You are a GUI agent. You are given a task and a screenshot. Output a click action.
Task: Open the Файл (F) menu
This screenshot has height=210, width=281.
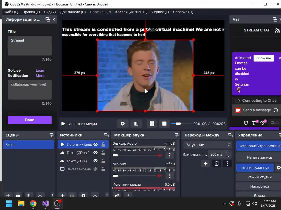11,12
